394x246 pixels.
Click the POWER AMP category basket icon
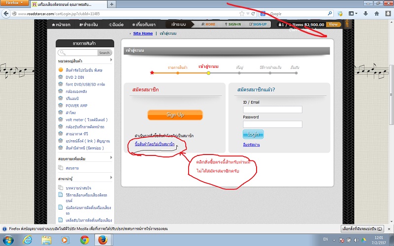tap(61, 105)
